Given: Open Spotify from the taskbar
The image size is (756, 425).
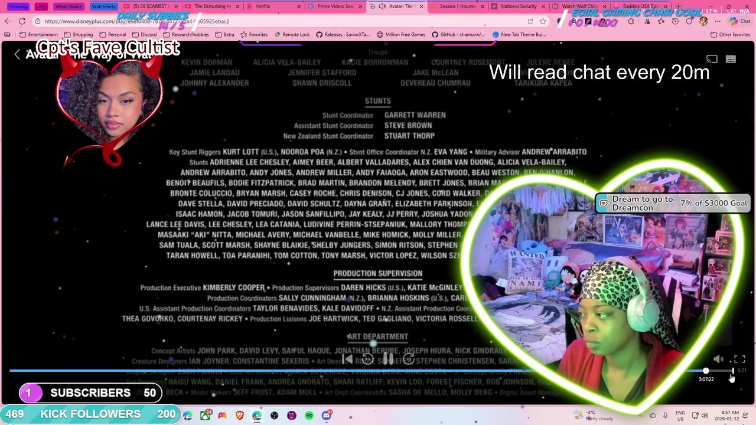Looking at the screenshot, I should coord(309,416).
